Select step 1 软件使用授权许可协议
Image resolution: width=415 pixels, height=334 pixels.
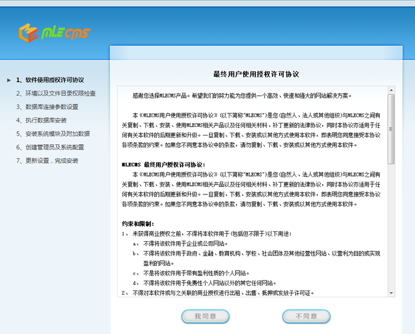[50, 80]
